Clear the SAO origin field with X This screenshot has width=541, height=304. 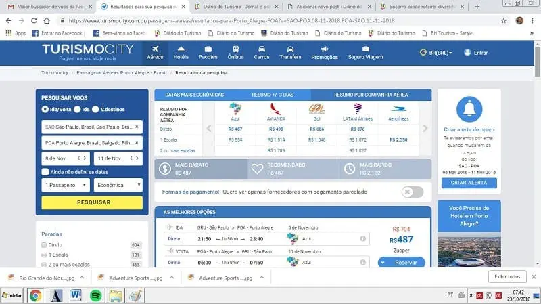(137, 127)
